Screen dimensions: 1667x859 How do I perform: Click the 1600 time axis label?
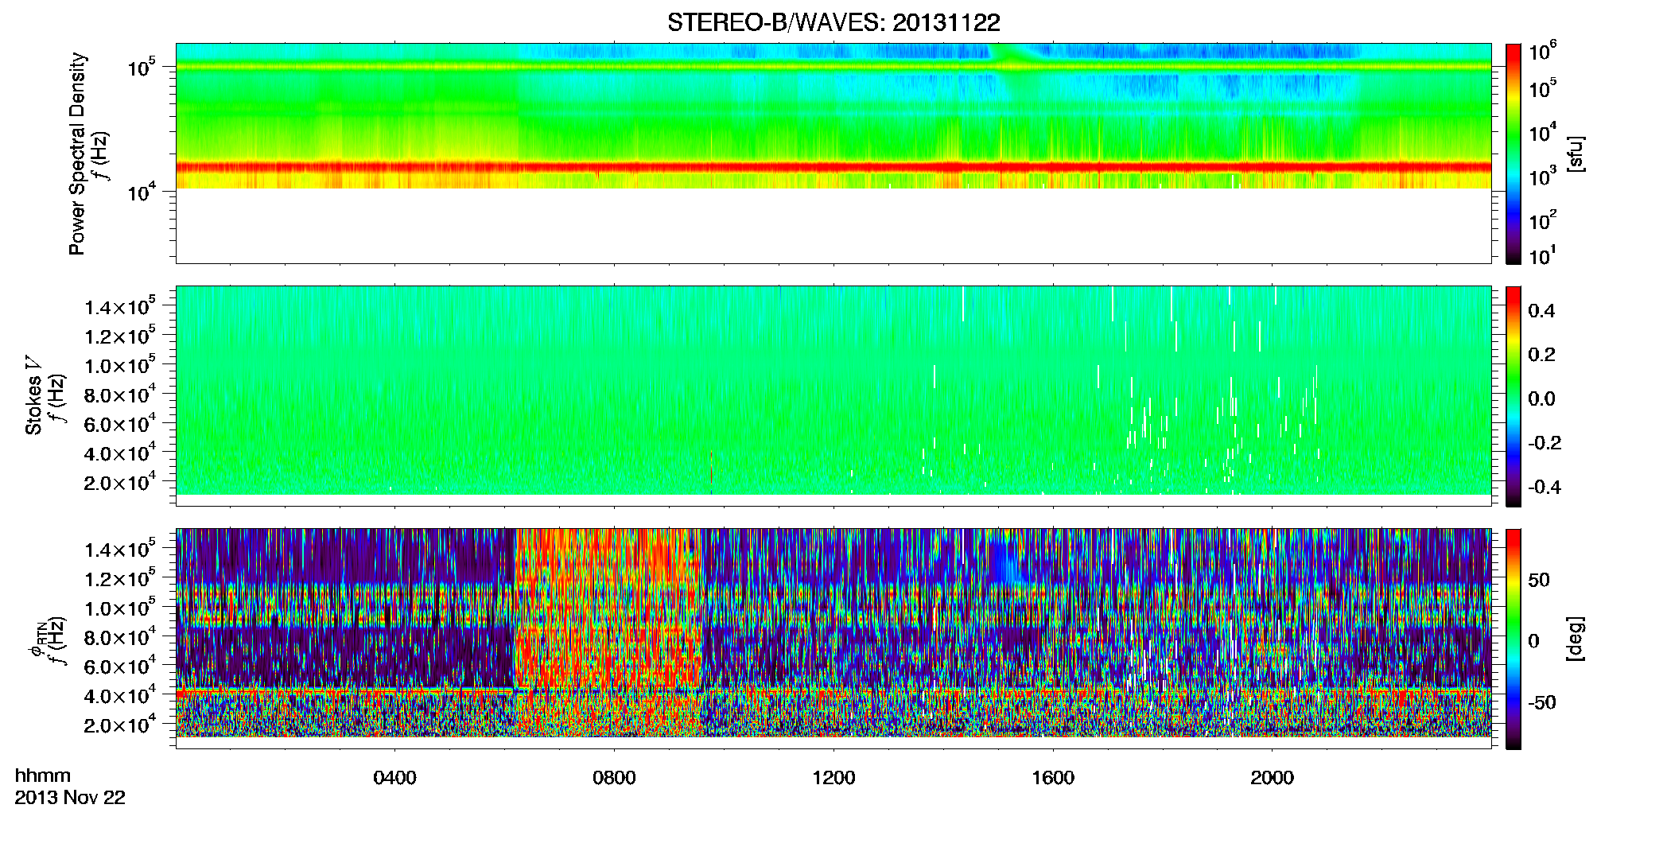click(x=1053, y=777)
